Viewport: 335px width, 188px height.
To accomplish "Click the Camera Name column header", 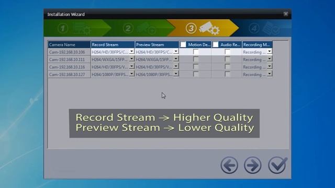I will click(69, 44).
